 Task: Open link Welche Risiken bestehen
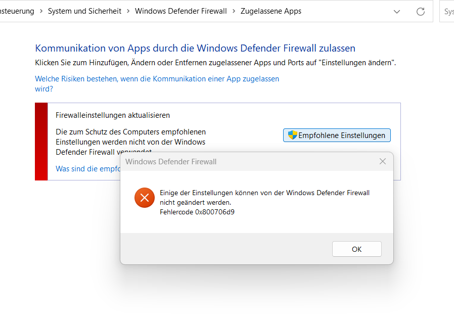click(157, 83)
